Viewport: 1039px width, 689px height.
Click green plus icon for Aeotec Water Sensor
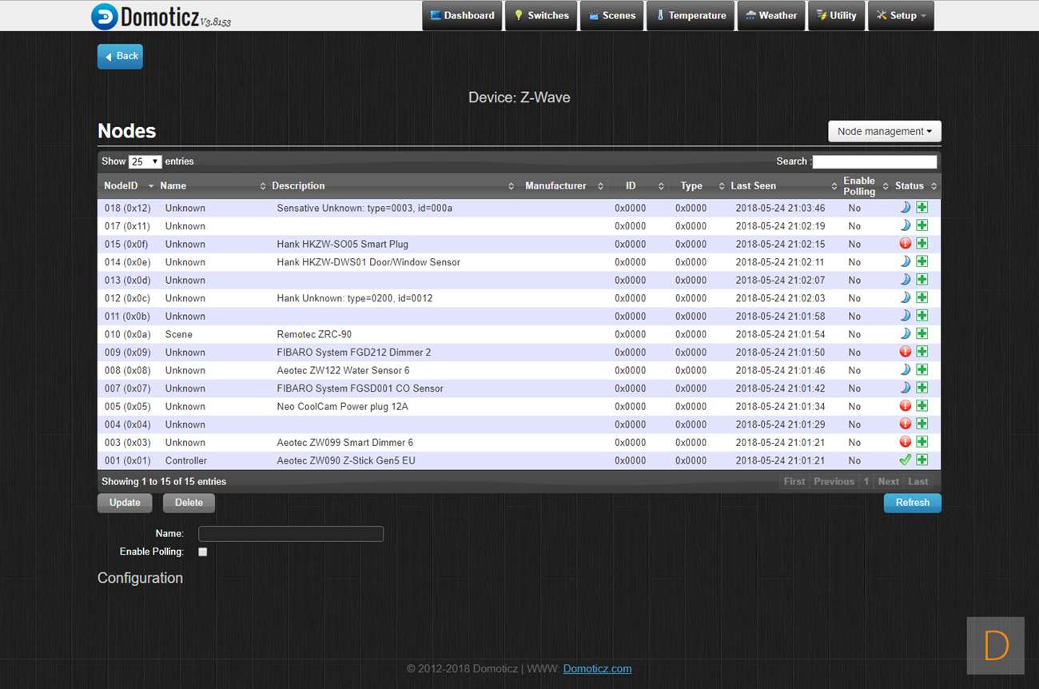pos(922,370)
